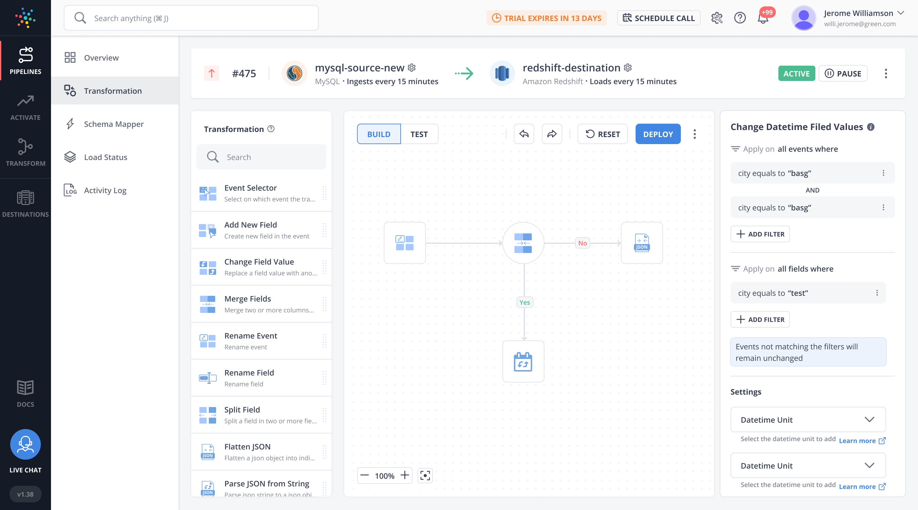
Task: Open Jerome Williamson account dropdown chevron
Action: click(901, 13)
